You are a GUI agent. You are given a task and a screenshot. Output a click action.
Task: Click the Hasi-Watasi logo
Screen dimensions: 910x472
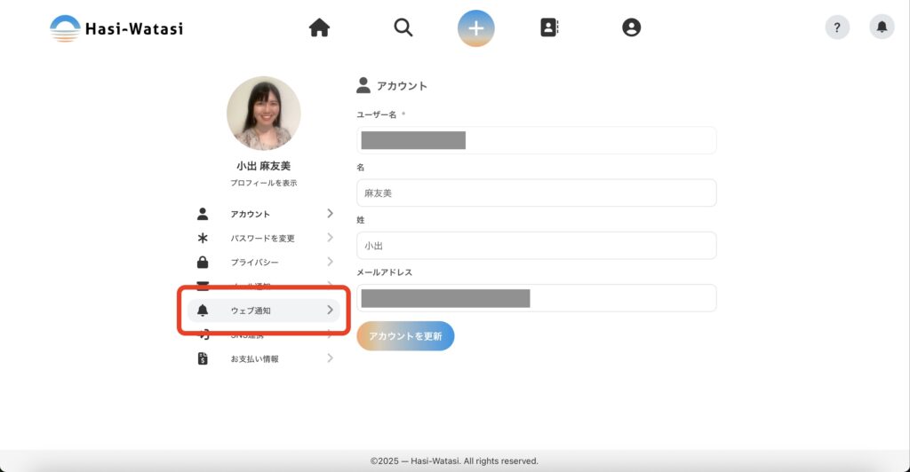116,28
